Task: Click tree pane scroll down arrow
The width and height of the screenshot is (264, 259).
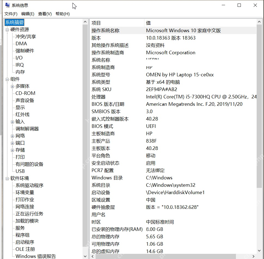Action: coord(85,256)
